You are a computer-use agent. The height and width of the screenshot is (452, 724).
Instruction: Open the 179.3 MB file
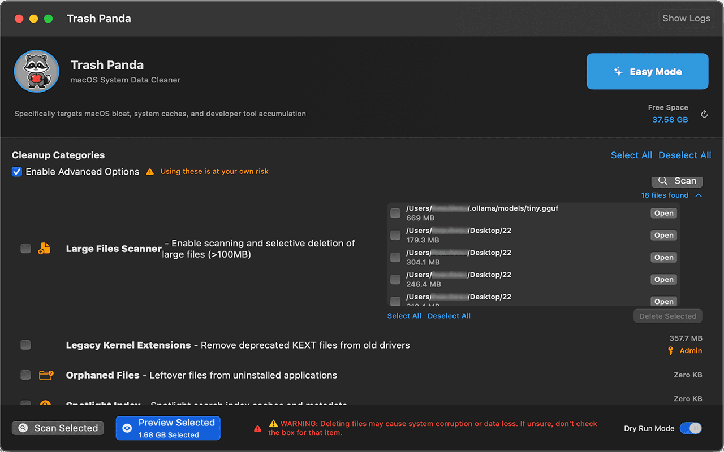pos(663,236)
